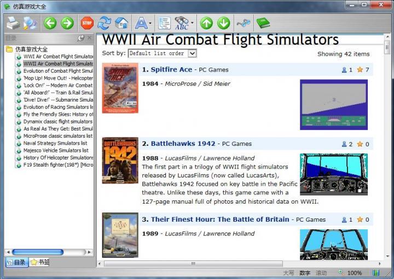Go forward with the green right arrow
The height and width of the screenshot is (279, 394).
[x=67, y=23]
